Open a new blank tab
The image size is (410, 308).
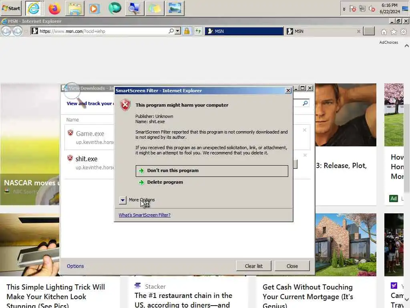369,31
